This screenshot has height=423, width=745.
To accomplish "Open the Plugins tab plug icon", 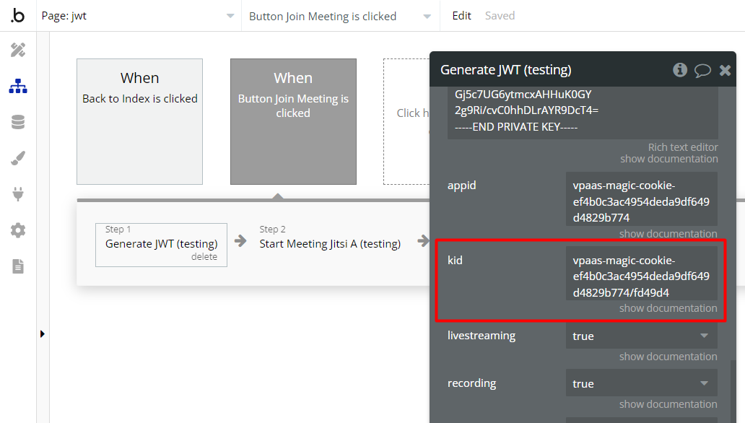I will pyautogui.click(x=18, y=194).
